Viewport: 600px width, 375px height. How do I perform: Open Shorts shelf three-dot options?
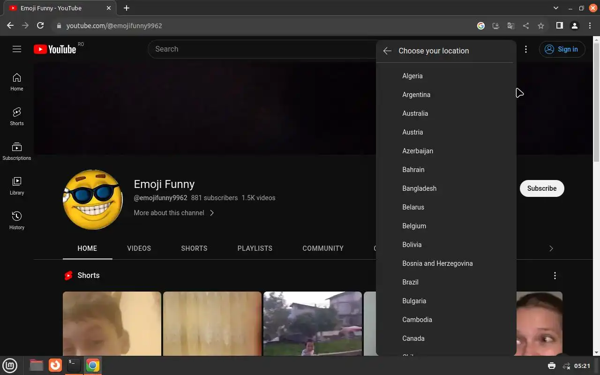[555, 276]
